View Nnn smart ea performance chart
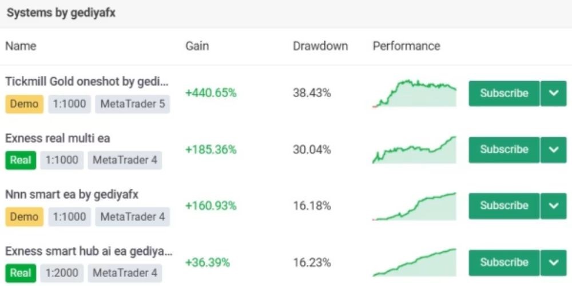This screenshot has height=286, width=572. point(414,206)
